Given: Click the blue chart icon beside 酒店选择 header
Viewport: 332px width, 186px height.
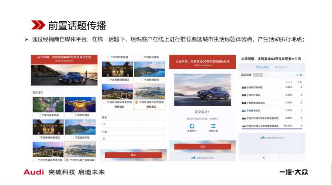Looking at the screenshot, I should click(301, 75).
